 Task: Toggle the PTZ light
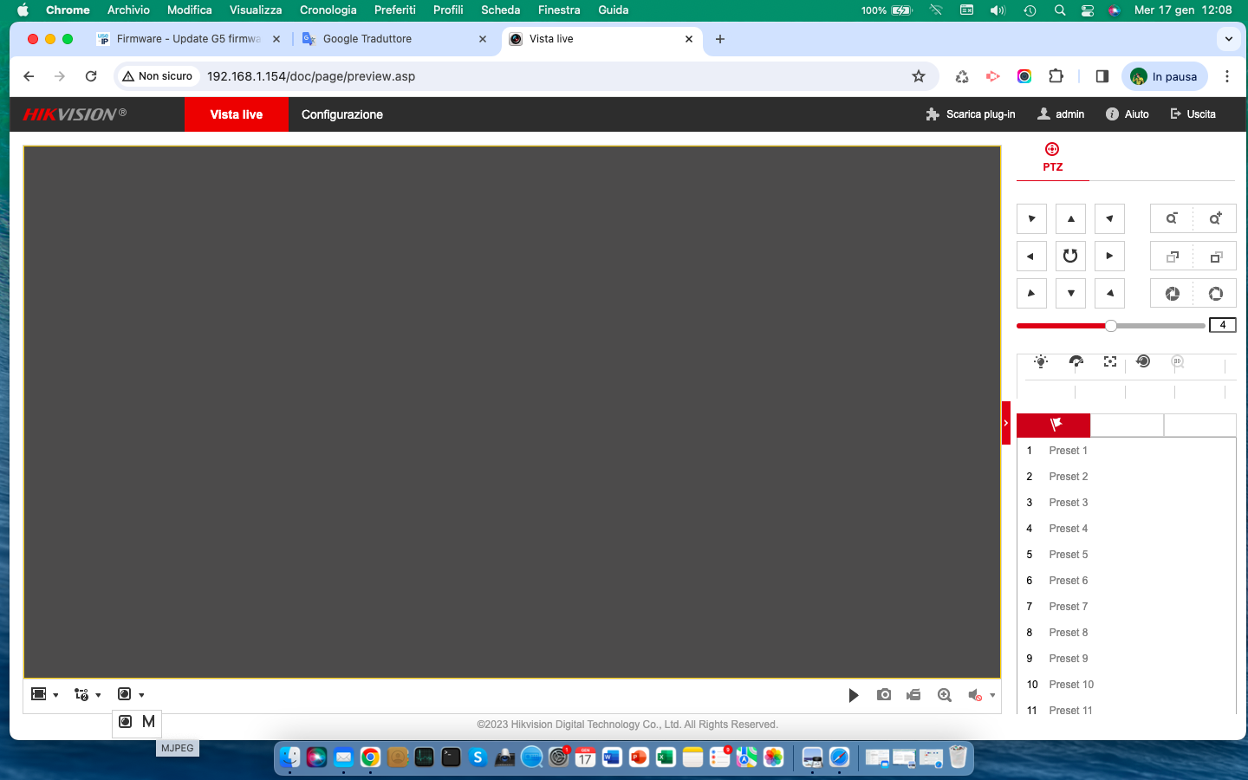pos(1041,362)
